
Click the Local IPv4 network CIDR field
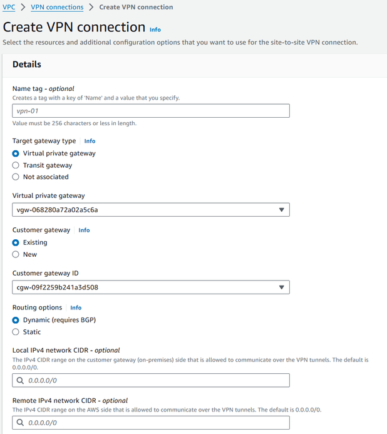[x=157, y=380]
